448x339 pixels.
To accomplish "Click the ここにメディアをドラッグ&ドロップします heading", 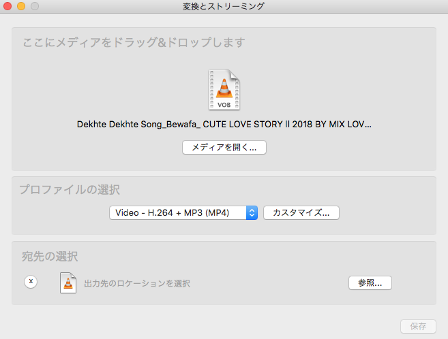I will click(134, 42).
